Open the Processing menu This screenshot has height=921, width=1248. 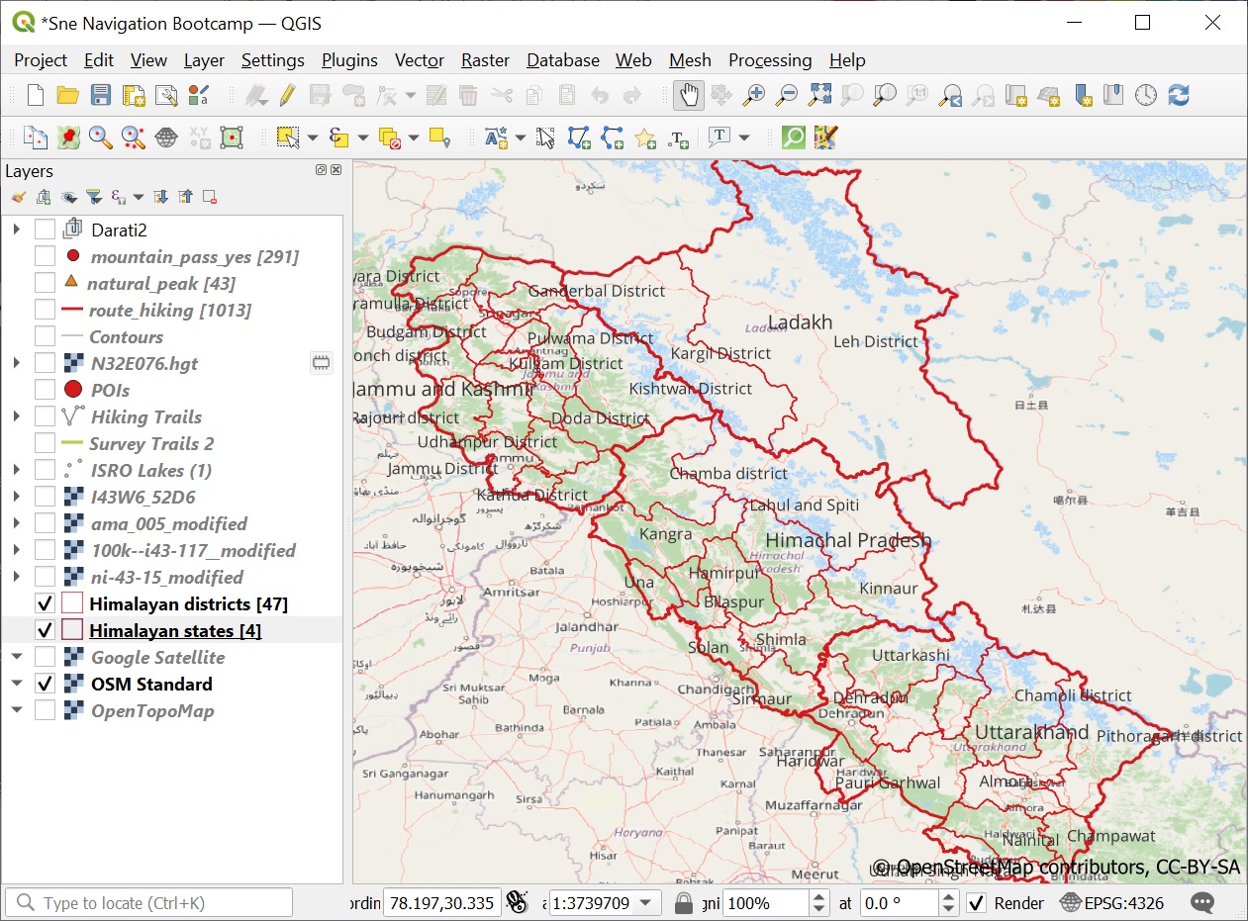(770, 60)
